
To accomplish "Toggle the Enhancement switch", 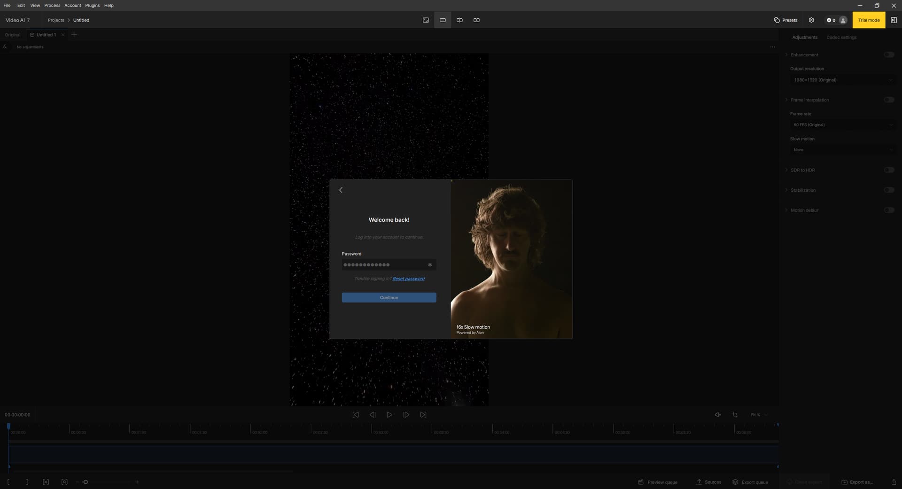I will tap(888, 55).
